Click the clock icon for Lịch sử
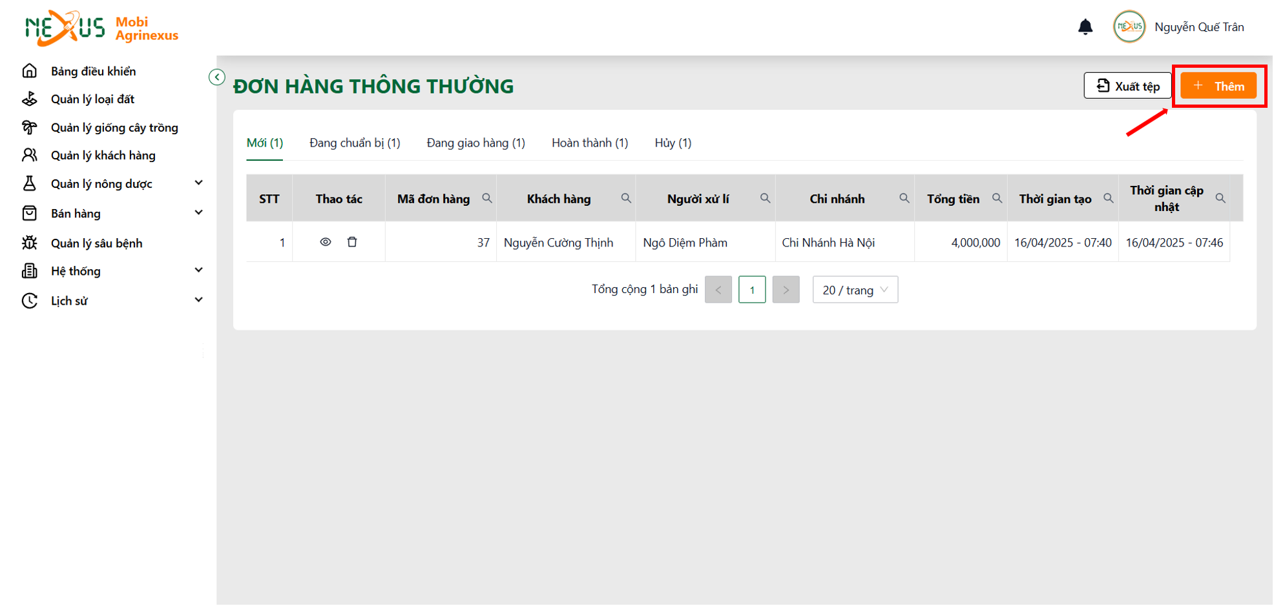The height and width of the screenshot is (606, 1274). coord(30,300)
